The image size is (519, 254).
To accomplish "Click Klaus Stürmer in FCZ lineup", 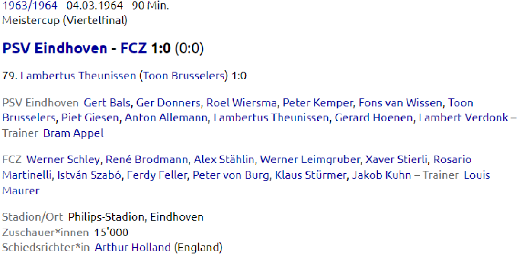I will 311,175.
